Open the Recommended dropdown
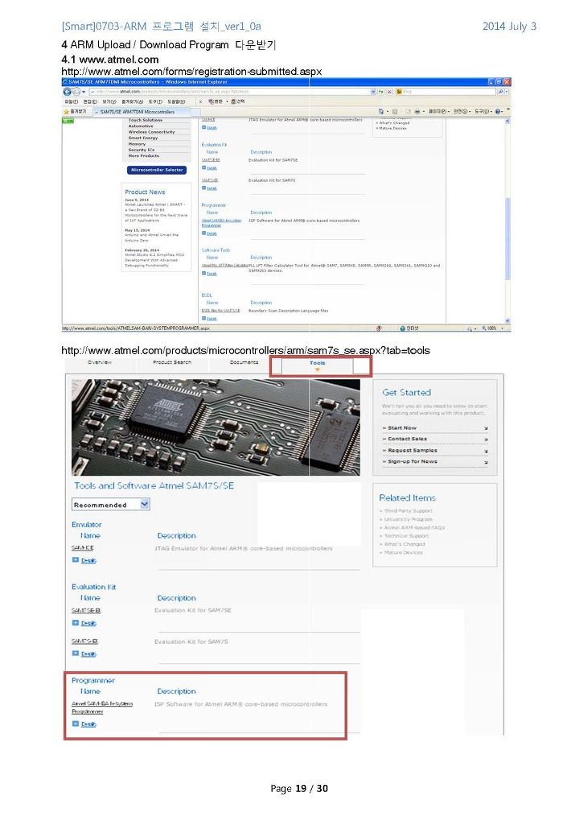 coord(111,505)
